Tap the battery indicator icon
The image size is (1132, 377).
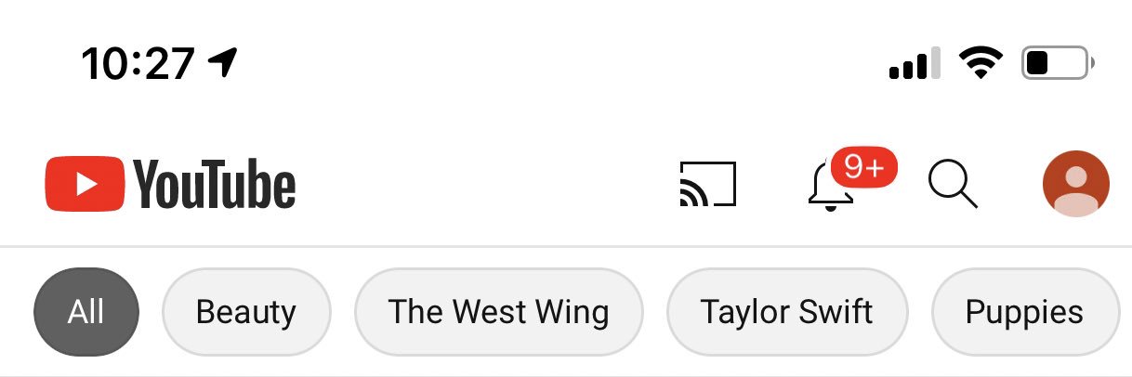tap(1059, 63)
